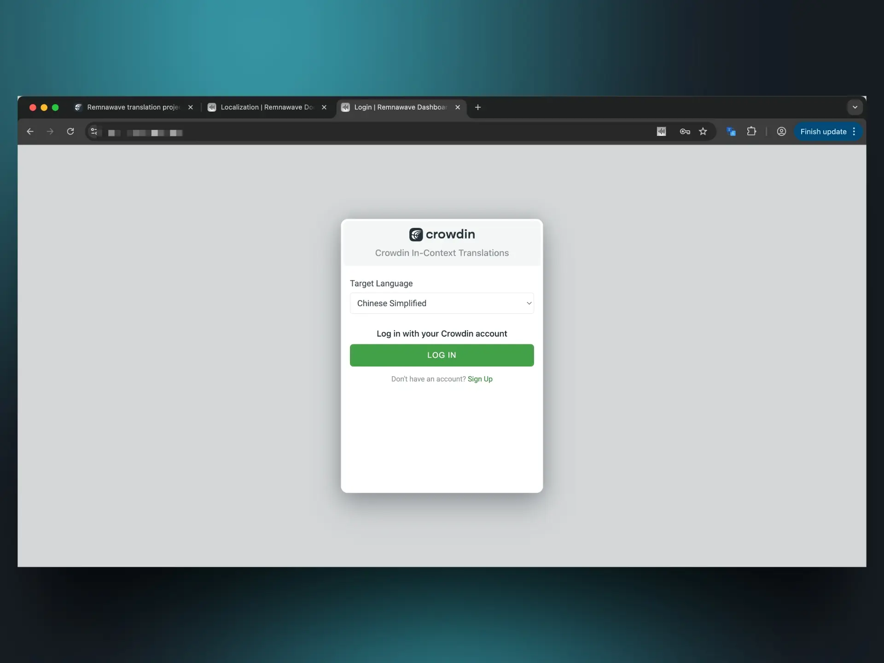Open the Chrome profile avatar icon
Screen dimensions: 884x663
click(781, 132)
